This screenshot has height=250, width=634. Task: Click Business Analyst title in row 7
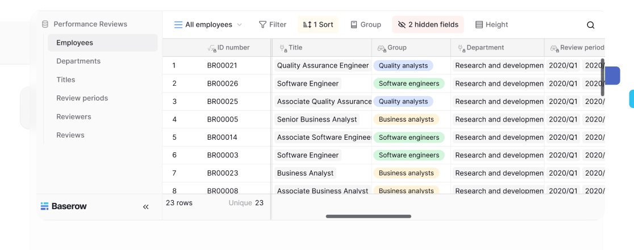click(x=305, y=173)
